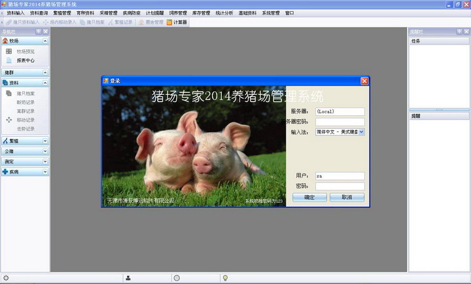Open 报表中心 from the sidebar
Image resolution: width=471 pixels, height=284 pixels.
[x=25, y=60]
